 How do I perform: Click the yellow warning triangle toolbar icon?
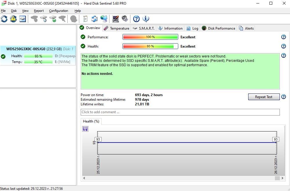point(13,19)
